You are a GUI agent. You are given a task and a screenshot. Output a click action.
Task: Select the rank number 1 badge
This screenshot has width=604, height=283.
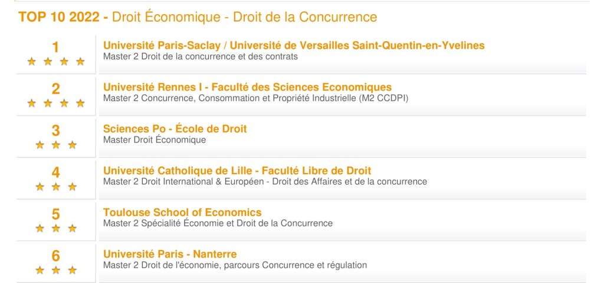pos(56,46)
